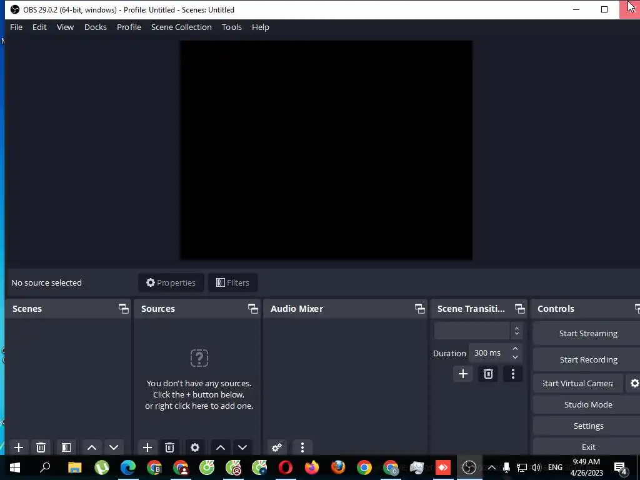Click the 300 ms duration field
Image resolution: width=640 pixels, height=480 pixels.
pyautogui.click(x=490, y=353)
